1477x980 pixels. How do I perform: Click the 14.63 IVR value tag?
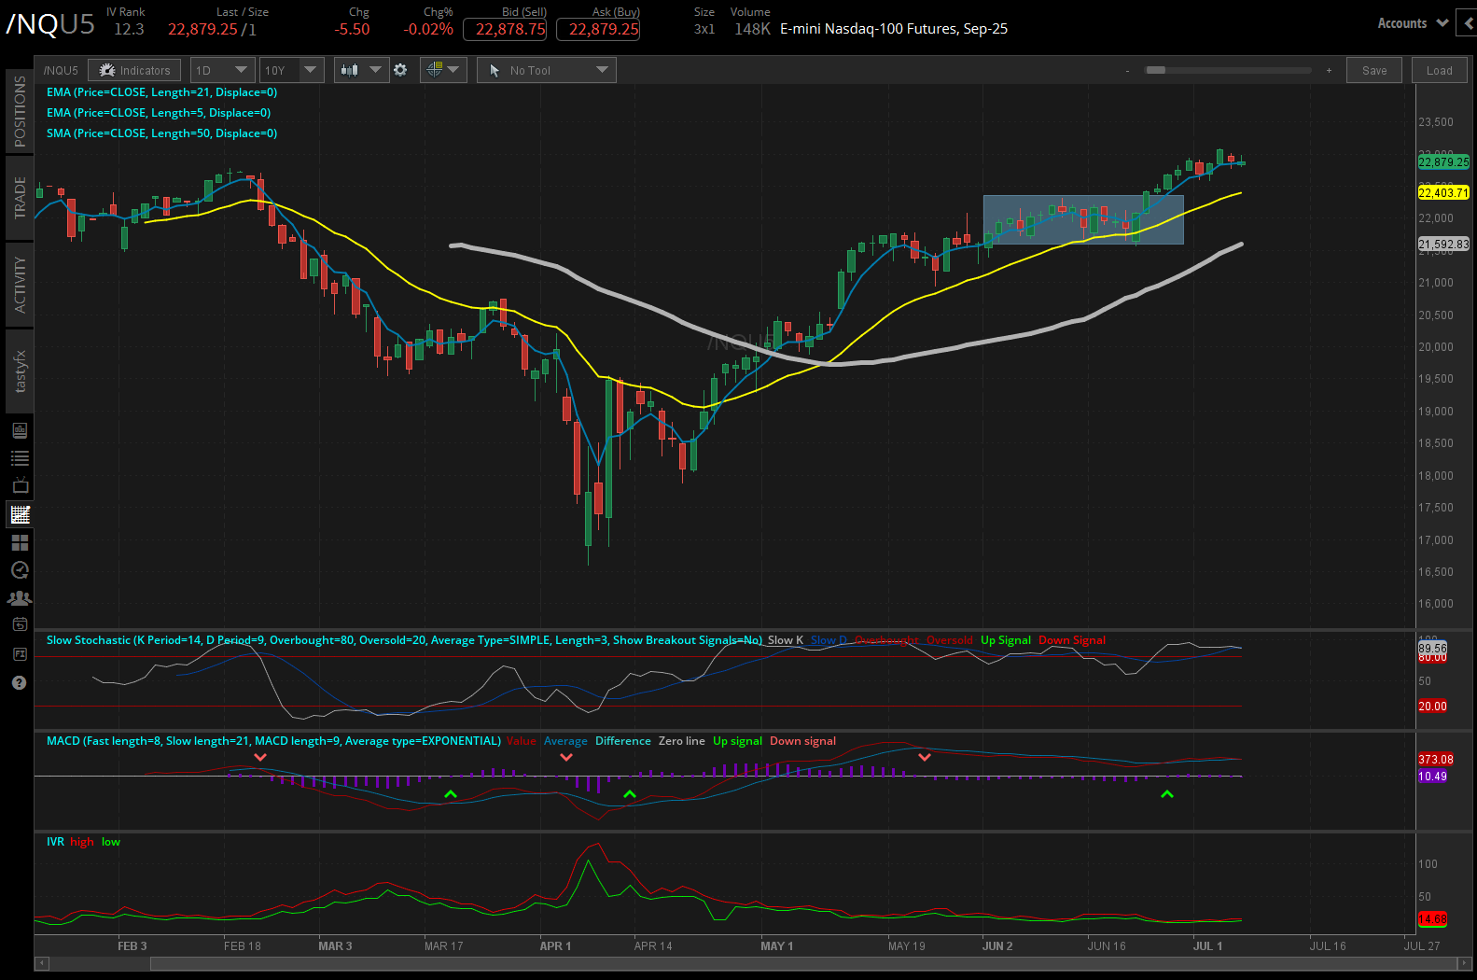pyautogui.click(x=1432, y=919)
